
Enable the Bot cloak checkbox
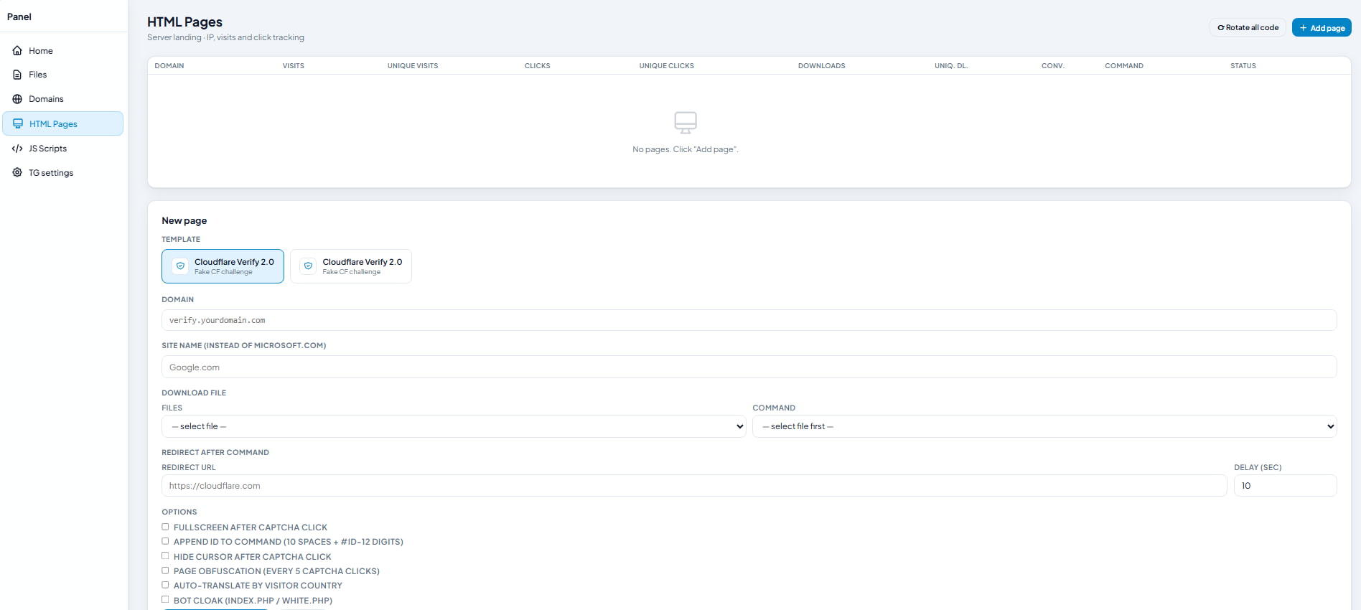pos(165,600)
